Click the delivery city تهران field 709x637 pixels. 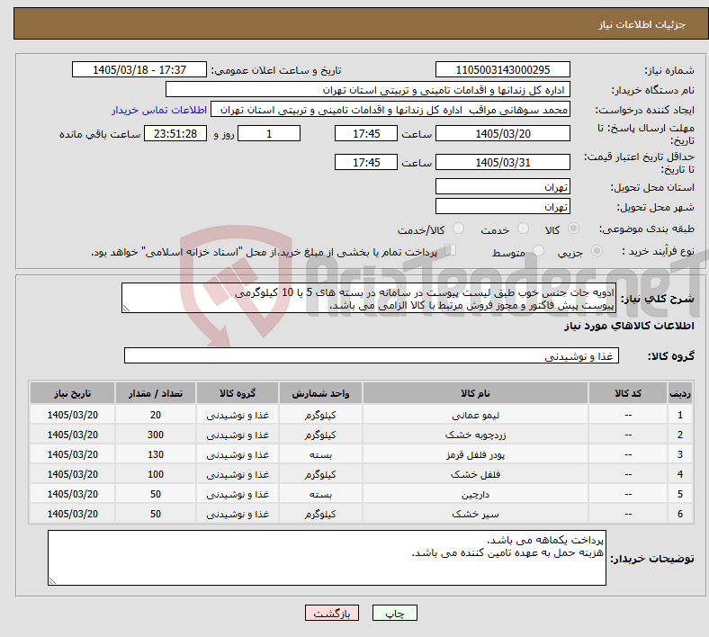click(x=502, y=206)
